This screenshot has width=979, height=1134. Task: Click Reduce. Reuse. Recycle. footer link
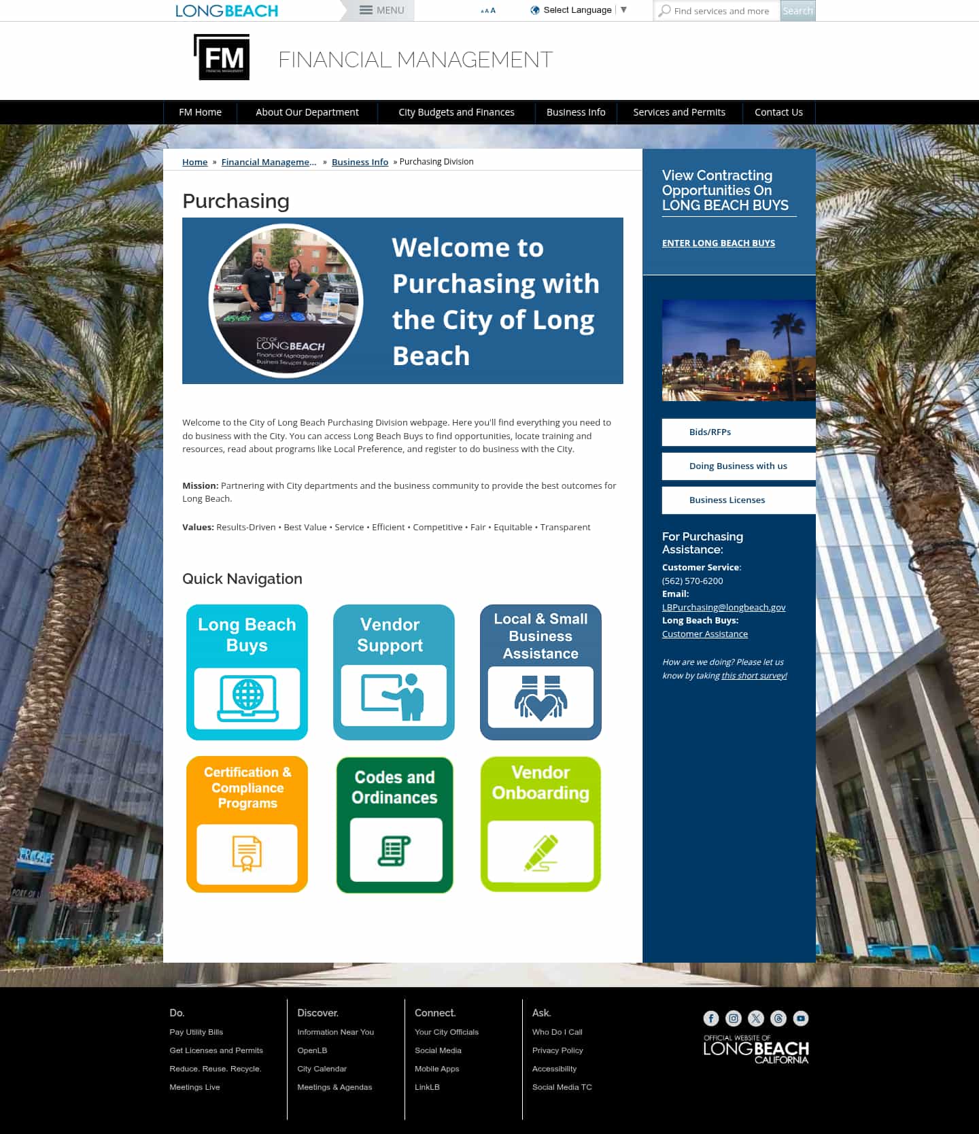216,1069
